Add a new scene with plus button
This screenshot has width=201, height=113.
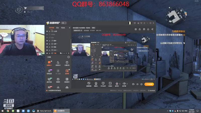click(x=70, y=28)
